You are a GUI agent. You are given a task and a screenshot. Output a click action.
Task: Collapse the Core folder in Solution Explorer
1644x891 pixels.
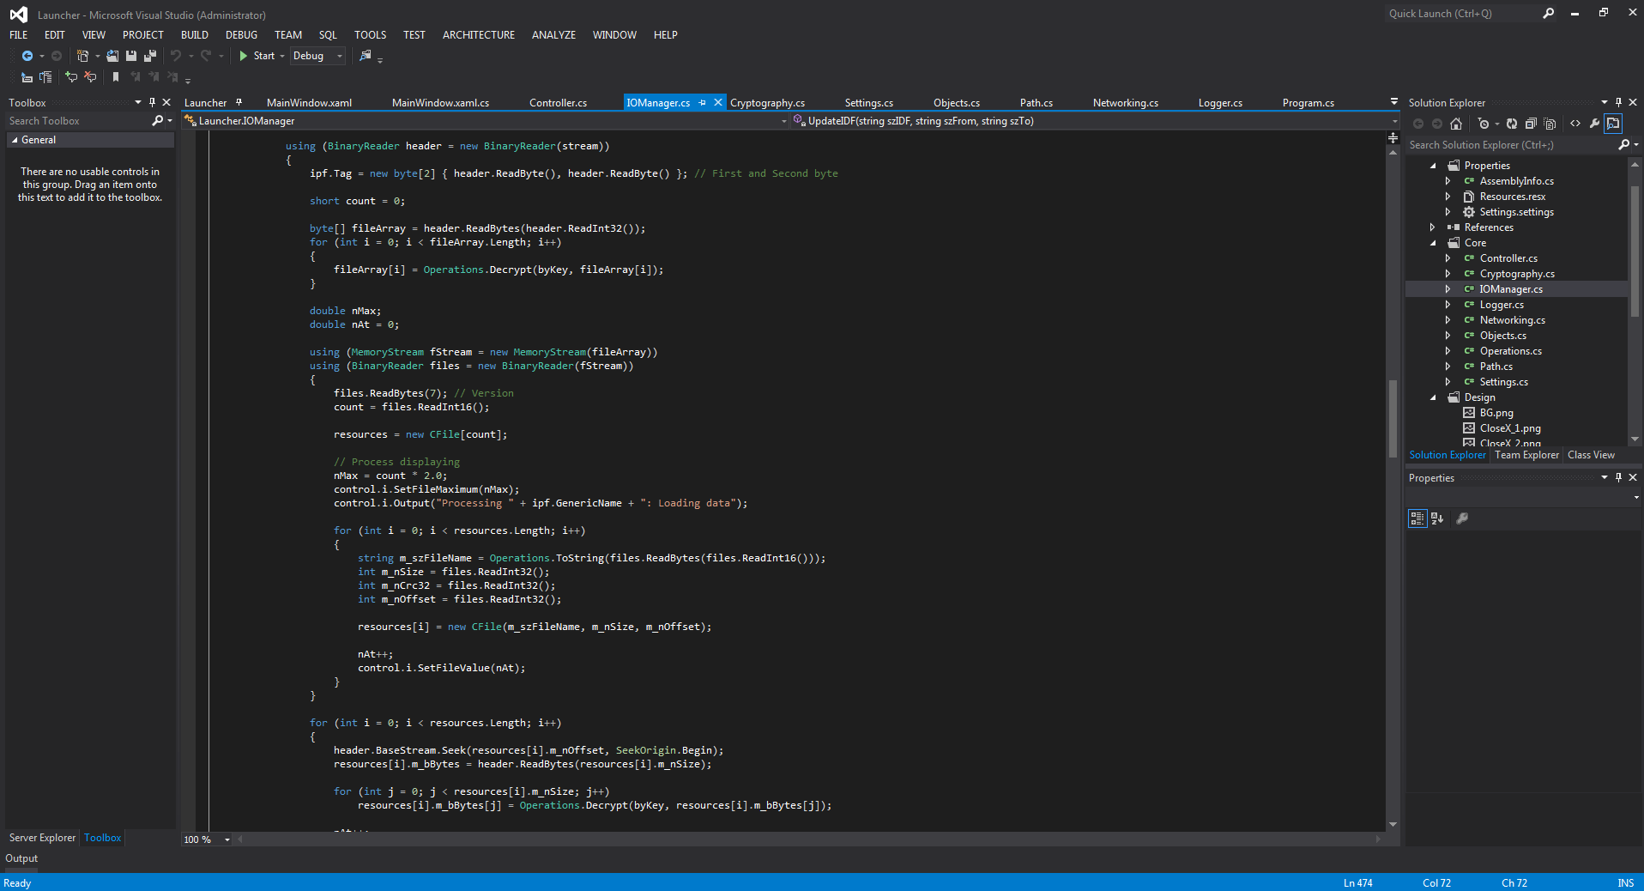pos(1433,243)
